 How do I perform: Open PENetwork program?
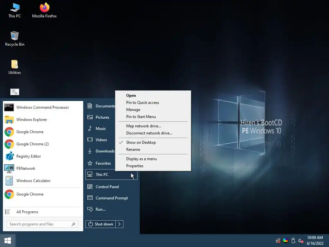42,169
